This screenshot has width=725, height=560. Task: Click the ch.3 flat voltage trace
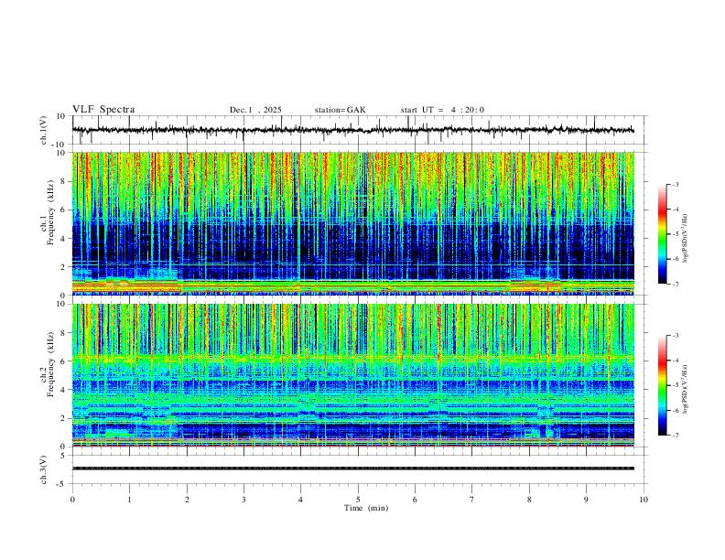click(353, 468)
